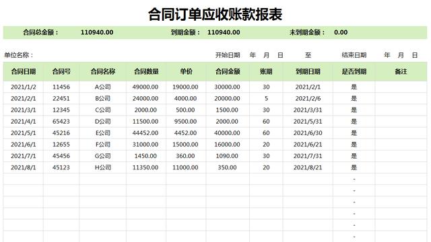431x242 pixels.
Task: Click the 结束日期 label
Action: [354, 55]
